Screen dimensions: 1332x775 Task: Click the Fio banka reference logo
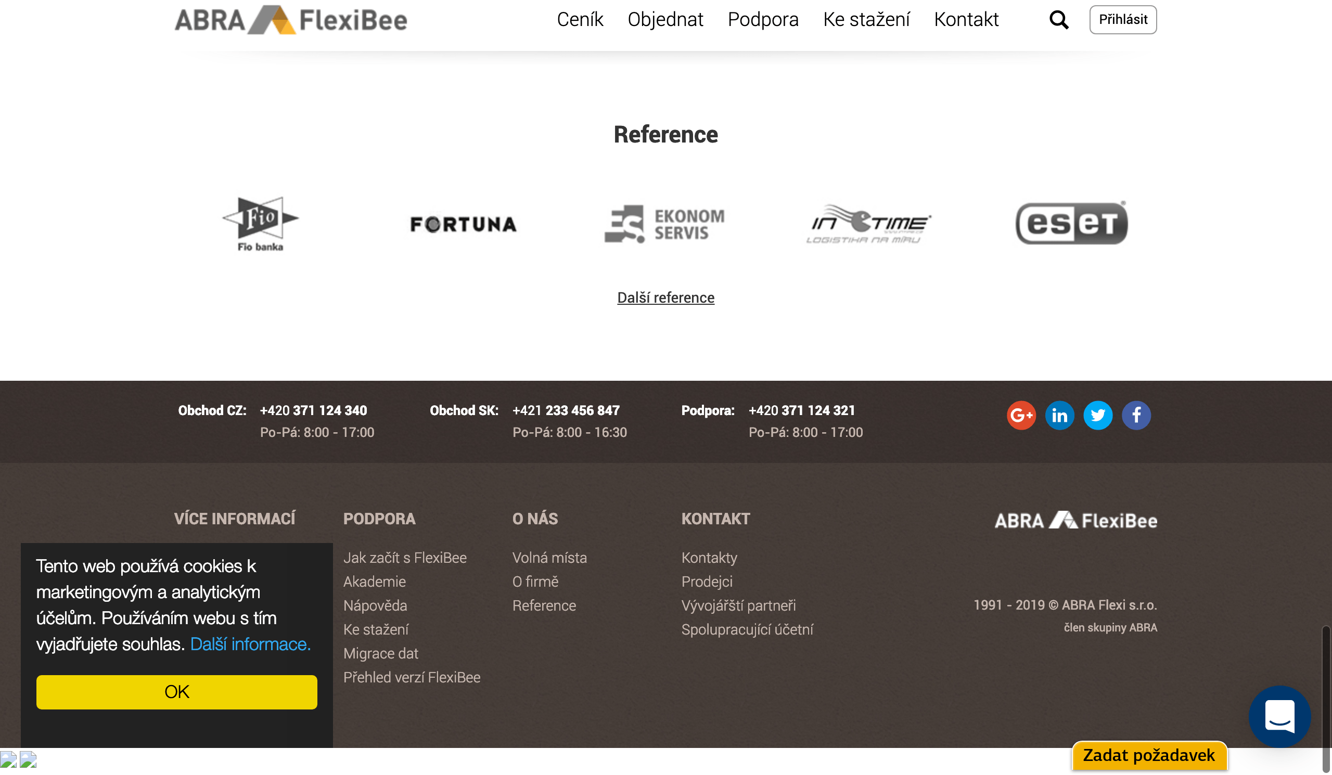(x=261, y=224)
